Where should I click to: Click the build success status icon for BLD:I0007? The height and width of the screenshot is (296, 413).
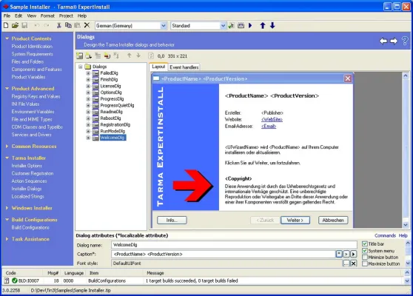[15, 280]
